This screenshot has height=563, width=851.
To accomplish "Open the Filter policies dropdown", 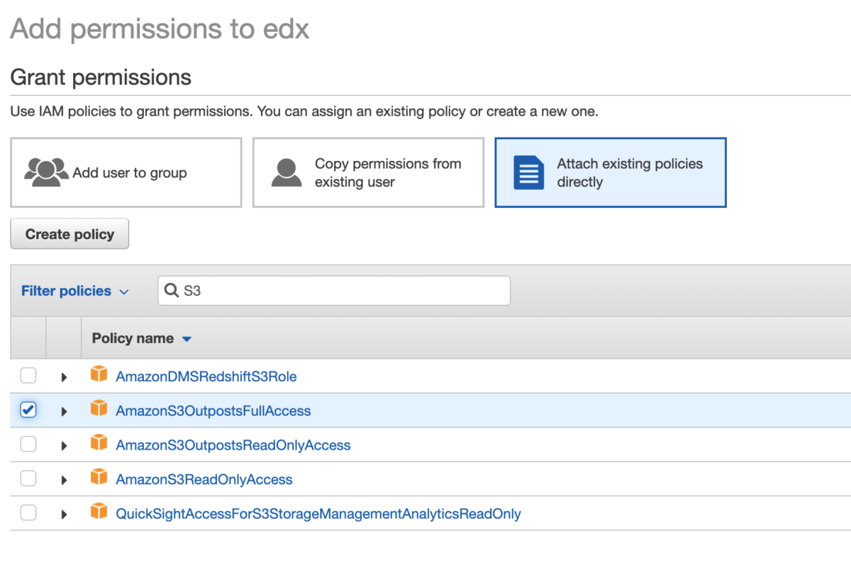I will (74, 291).
